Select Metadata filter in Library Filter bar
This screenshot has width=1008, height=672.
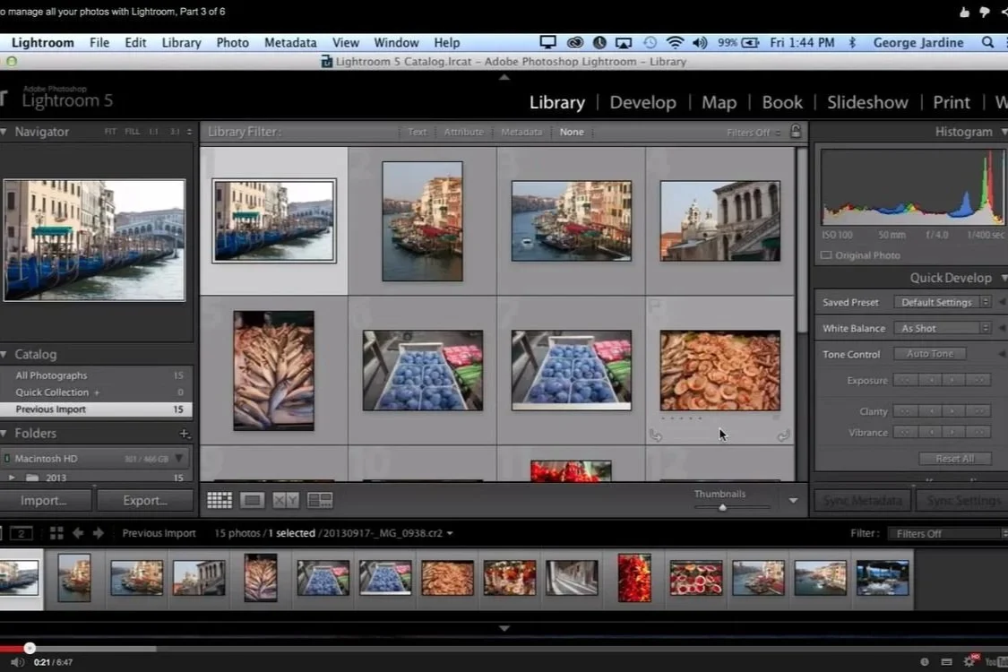[x=521, y=132]
